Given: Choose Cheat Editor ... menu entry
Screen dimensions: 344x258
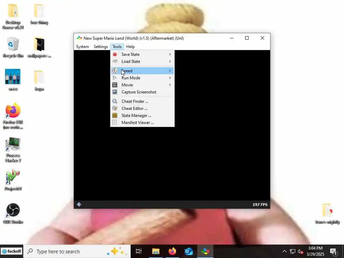Looking at the screenshot, I should [142, 109].
